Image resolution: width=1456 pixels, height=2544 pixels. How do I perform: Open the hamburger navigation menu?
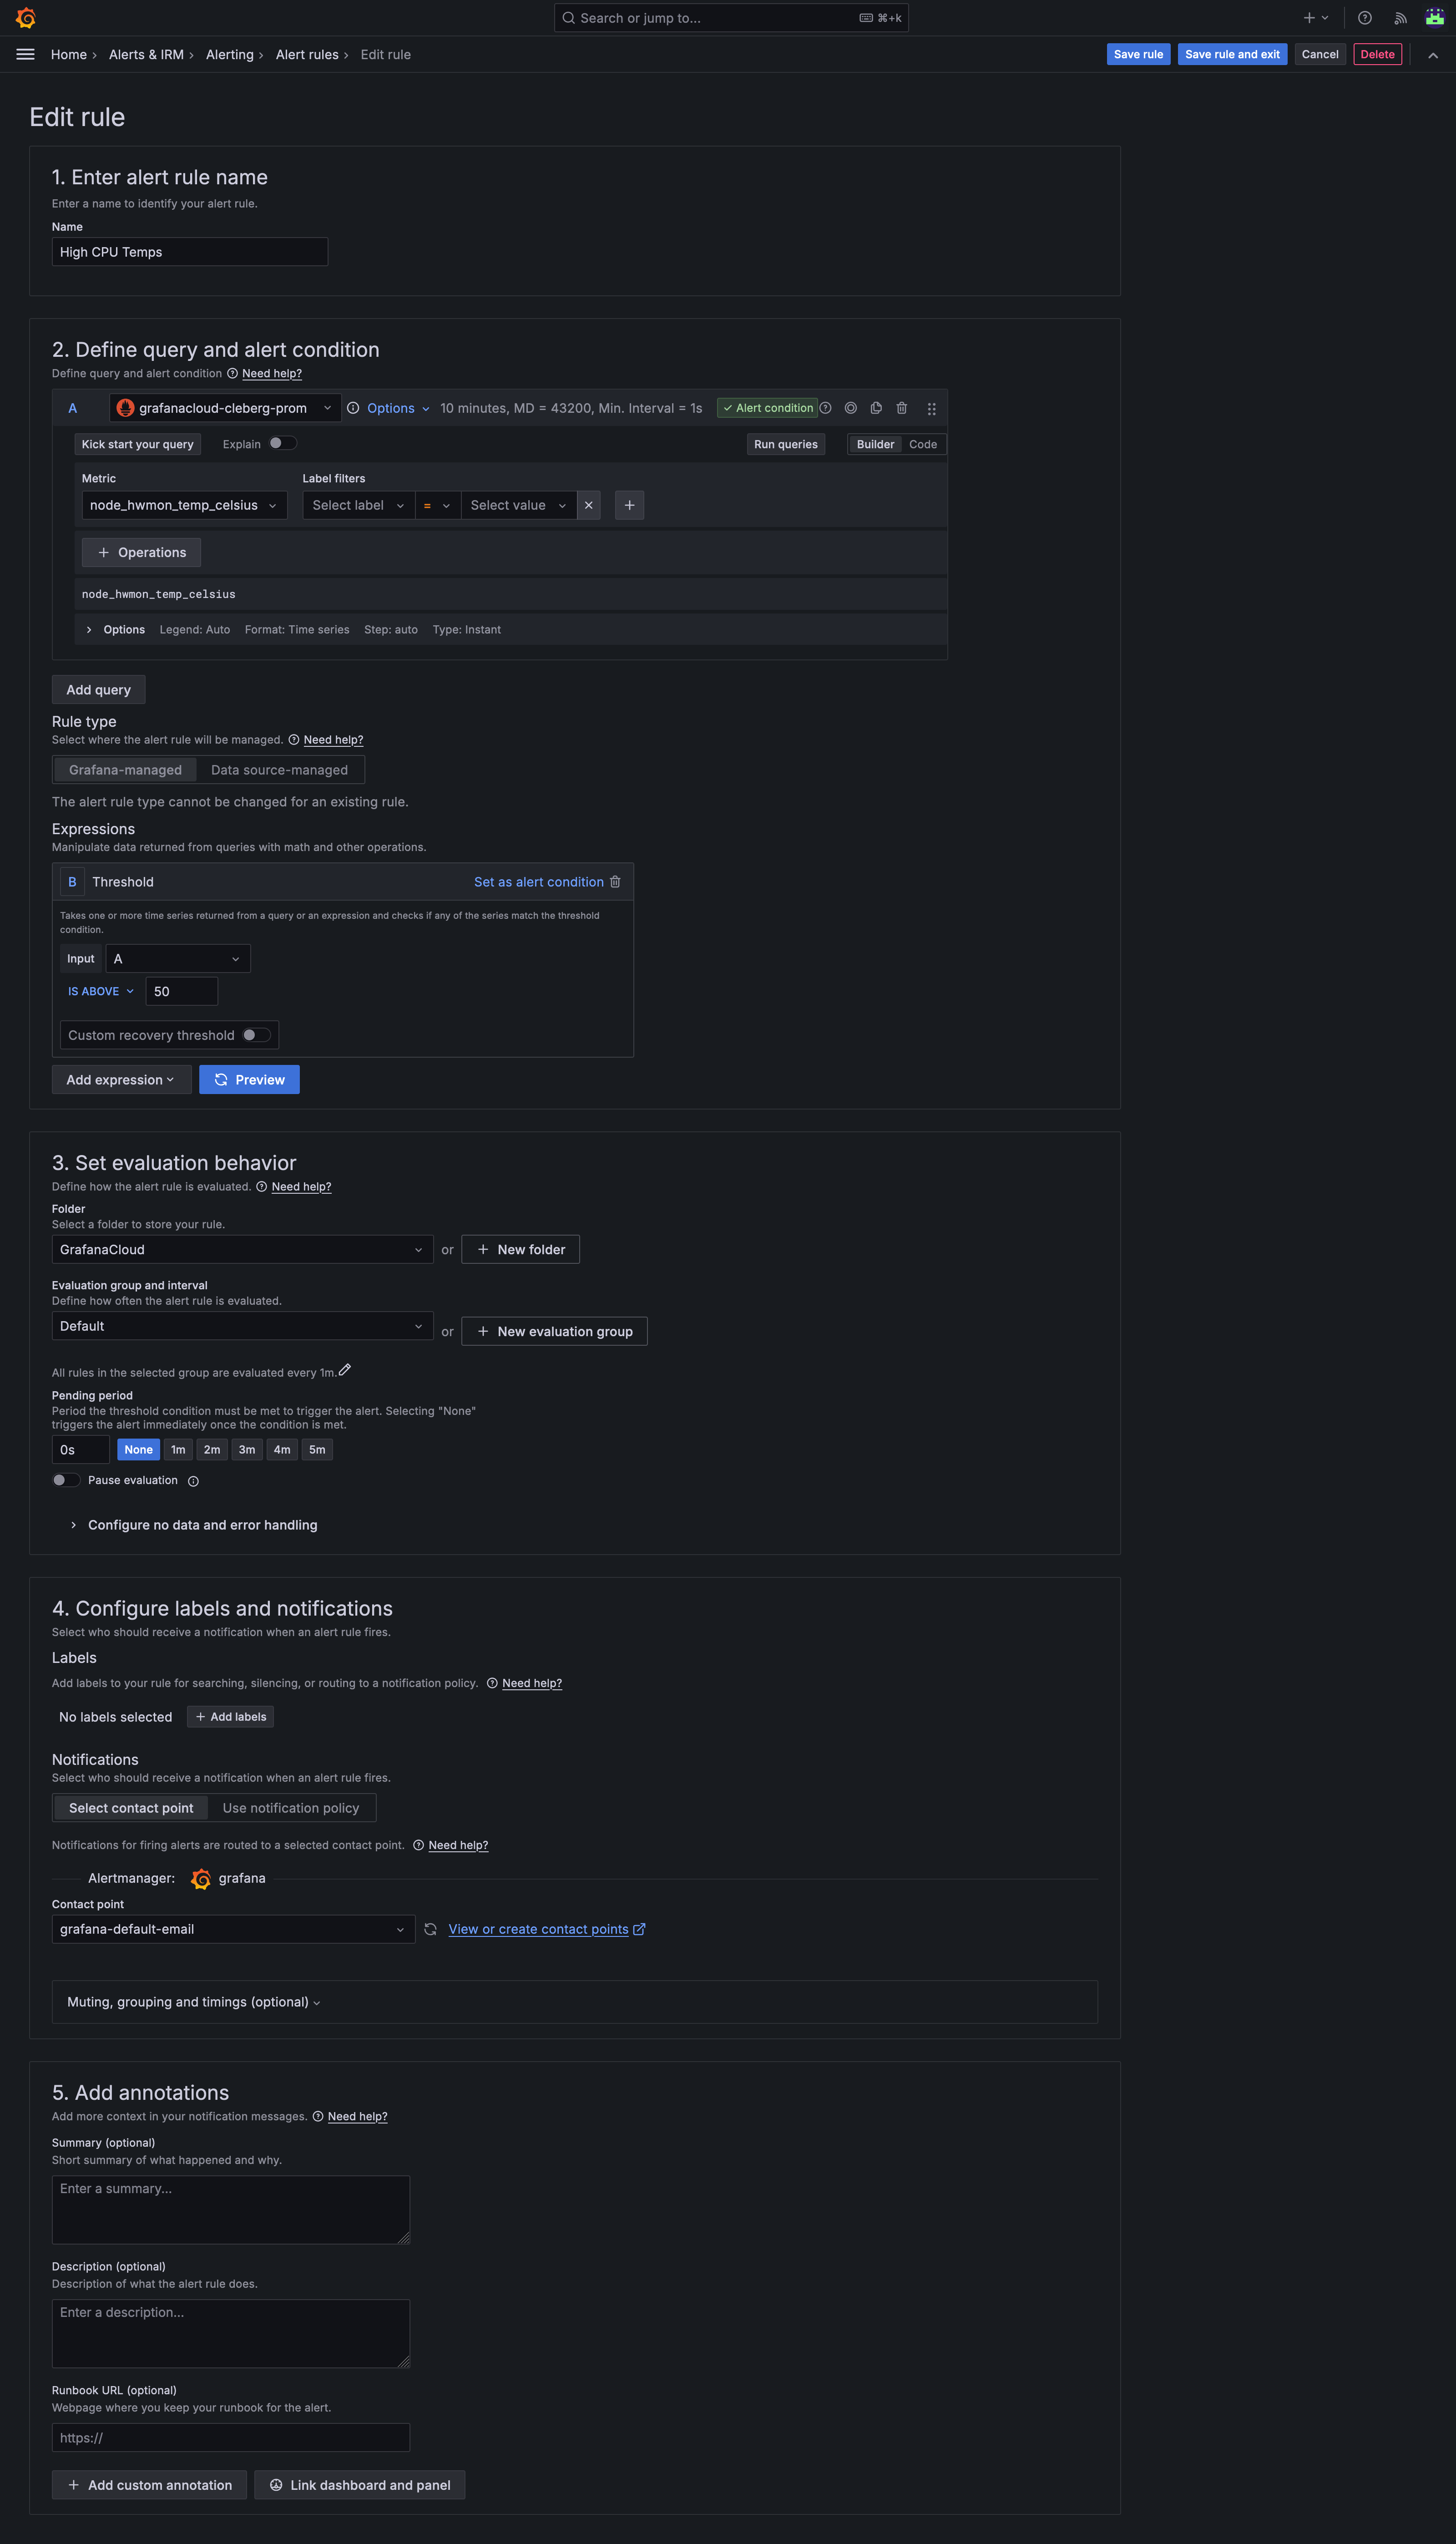pos(26,54)
